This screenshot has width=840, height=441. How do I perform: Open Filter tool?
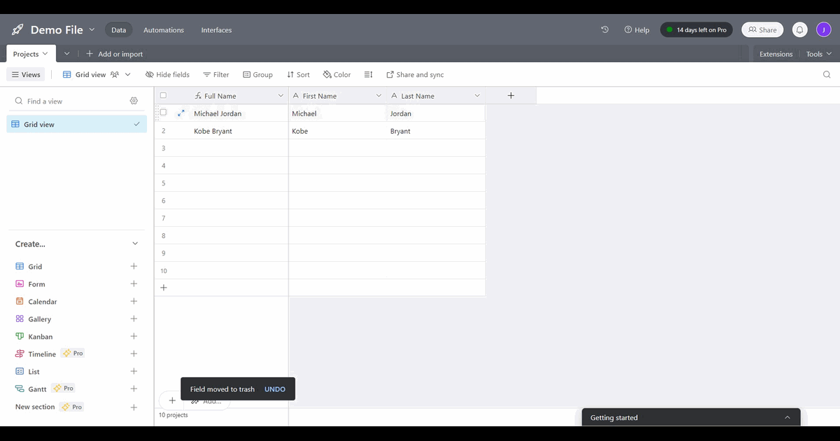click(216, 75)
